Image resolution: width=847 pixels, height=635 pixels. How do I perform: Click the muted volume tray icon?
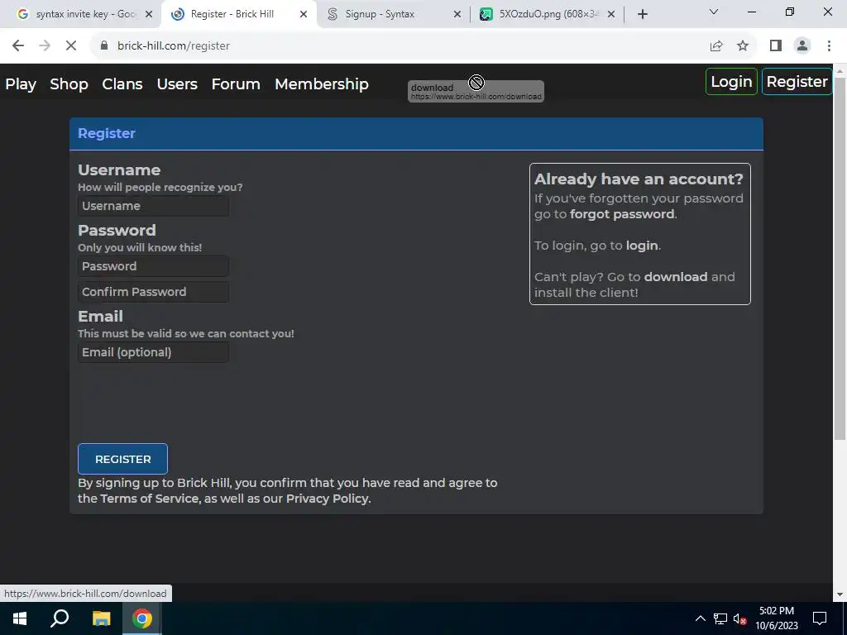[x=739, y=618]
